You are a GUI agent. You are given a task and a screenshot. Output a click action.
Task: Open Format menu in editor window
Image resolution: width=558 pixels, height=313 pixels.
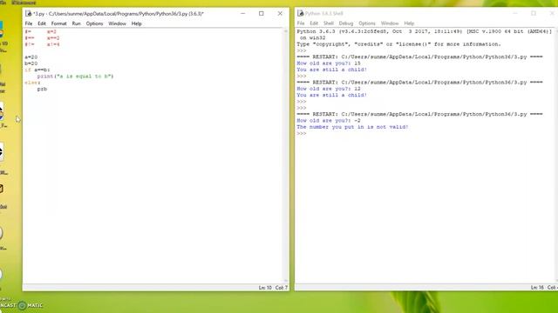click(58, 23)
